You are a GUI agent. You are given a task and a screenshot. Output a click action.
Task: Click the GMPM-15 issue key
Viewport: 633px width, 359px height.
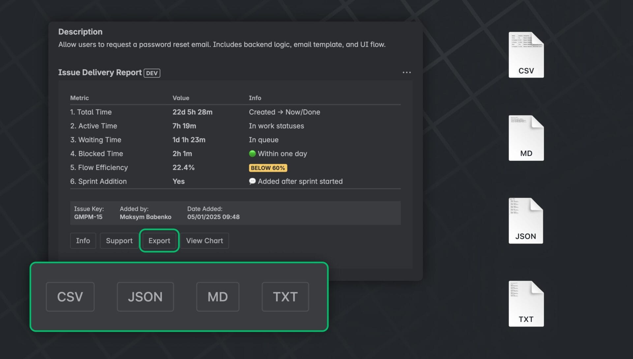click(88, 217)
